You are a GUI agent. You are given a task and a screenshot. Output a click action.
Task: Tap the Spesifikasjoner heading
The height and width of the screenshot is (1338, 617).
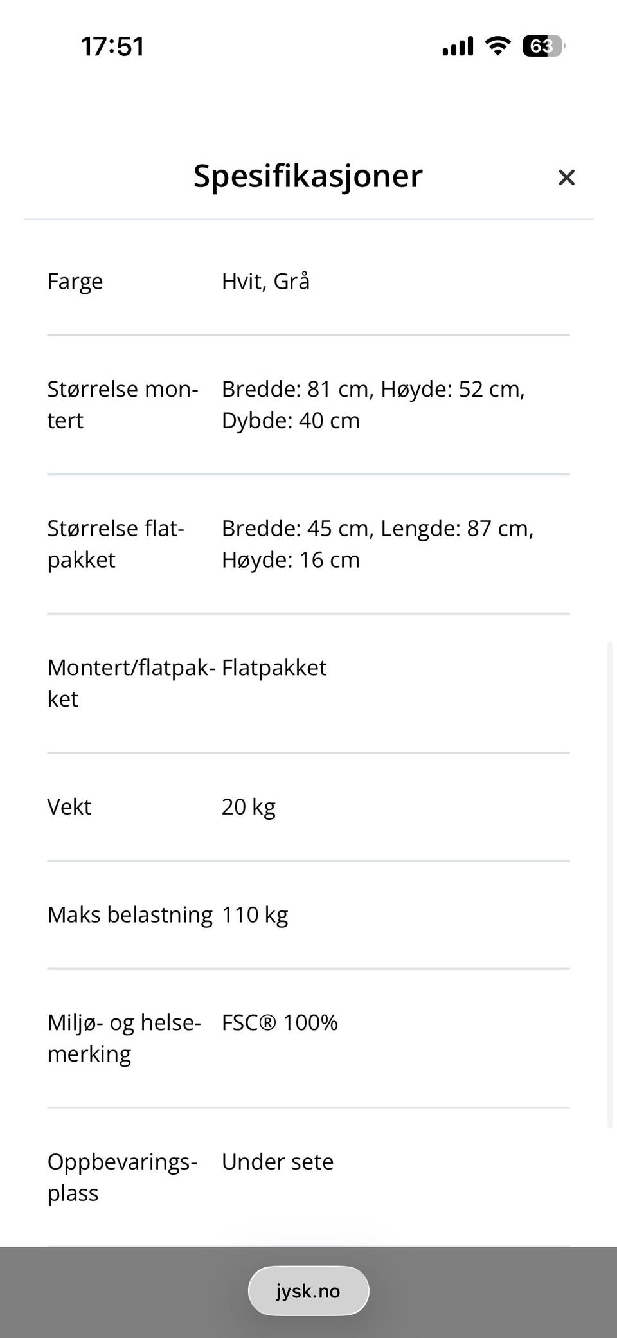[308, 176]
